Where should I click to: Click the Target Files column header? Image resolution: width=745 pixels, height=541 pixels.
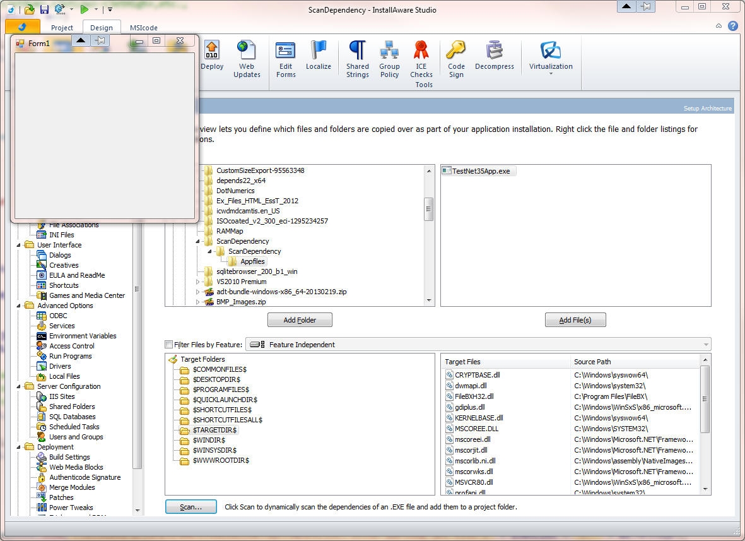(x=505, y=362)
